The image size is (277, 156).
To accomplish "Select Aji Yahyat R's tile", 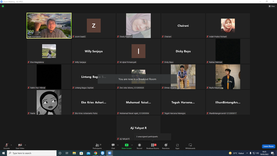I will coord(138,128).
